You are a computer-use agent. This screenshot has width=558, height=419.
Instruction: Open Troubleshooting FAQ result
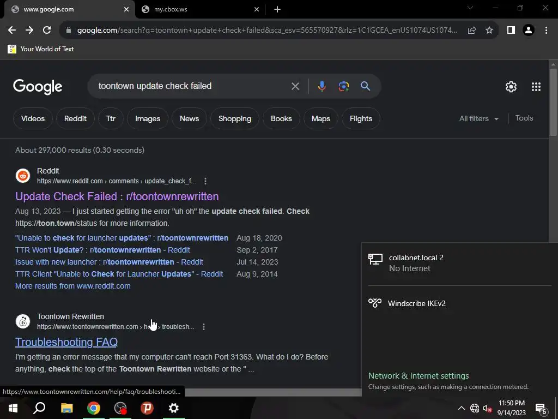[66, 342]
